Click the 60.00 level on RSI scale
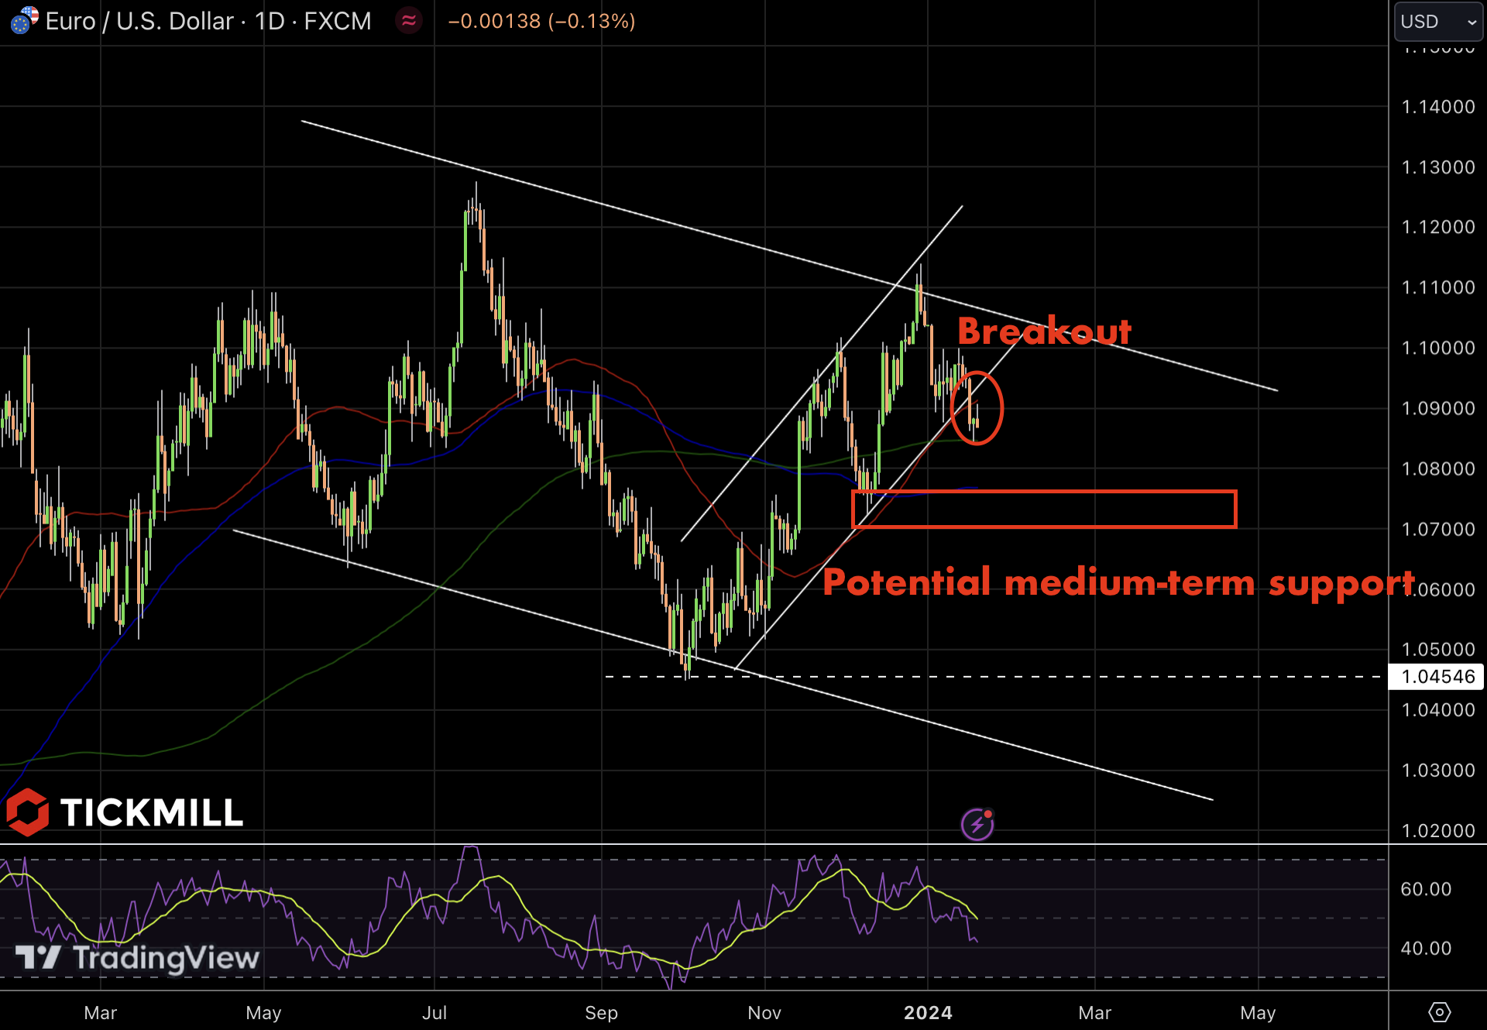 point(1425,889)
